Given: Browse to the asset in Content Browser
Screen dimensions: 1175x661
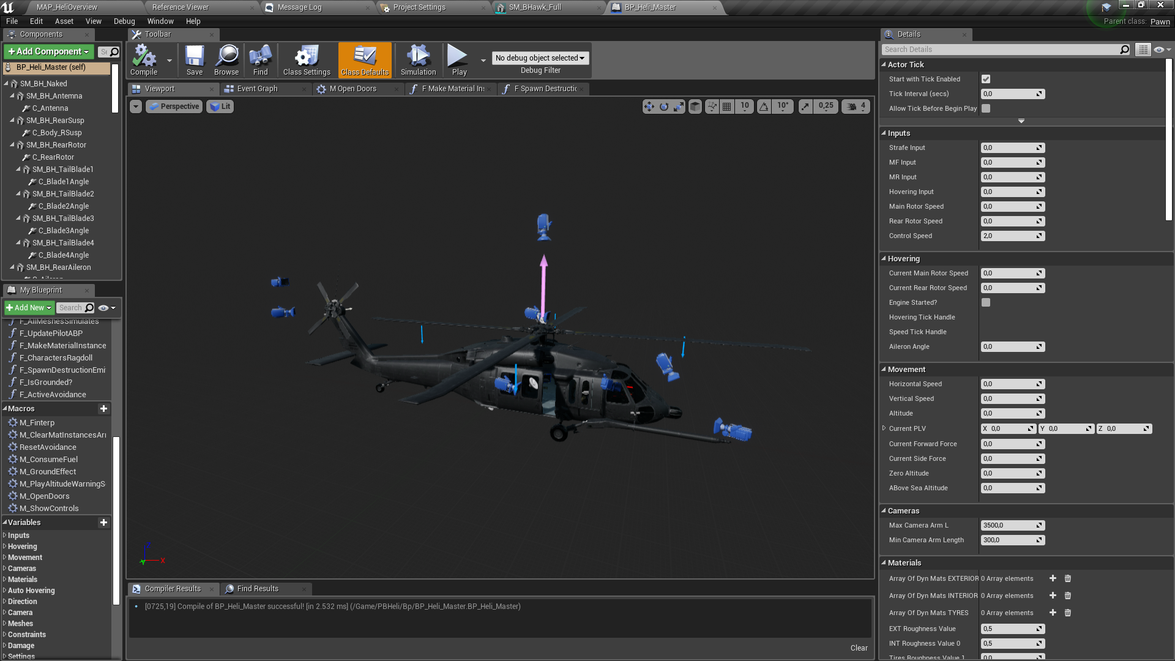Looking at the screenshot, I should pyautogui.click(x=226, y=59).
